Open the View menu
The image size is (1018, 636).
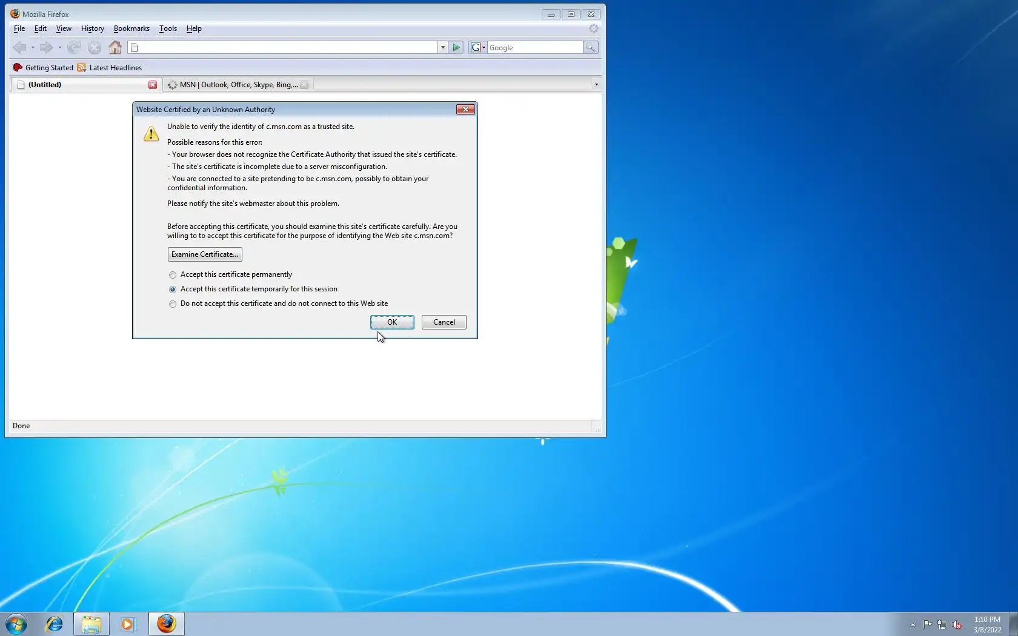click(64, 28)
